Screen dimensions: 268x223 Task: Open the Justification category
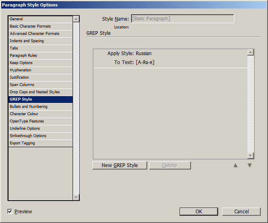pyautogui.click(x=41, y=77)
